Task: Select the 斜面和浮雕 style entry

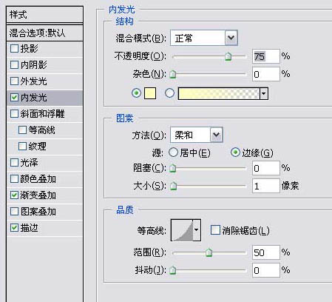Action: pyautogui.click(x=45, y=114)
